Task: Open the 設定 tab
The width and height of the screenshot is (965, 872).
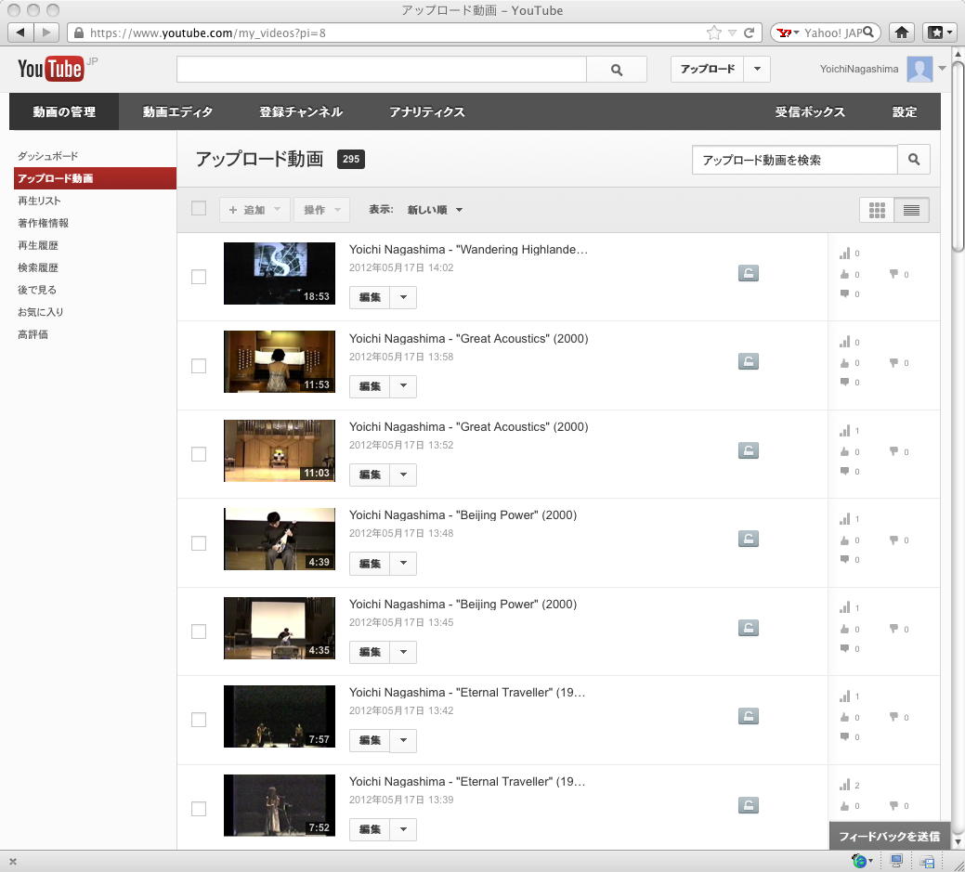Action: (x=905, y=112)
